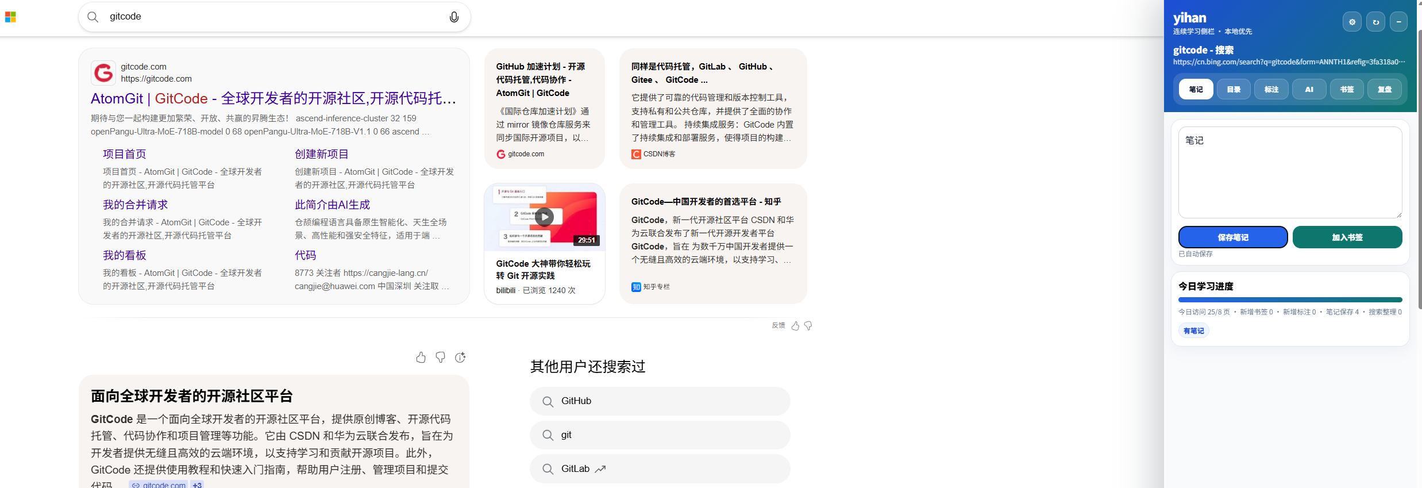
Task: Like the AI summary with thumbs-up
Action: 421,358
